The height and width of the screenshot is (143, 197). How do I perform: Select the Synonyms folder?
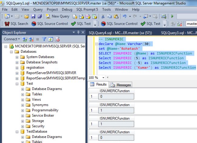coord(40,105)
